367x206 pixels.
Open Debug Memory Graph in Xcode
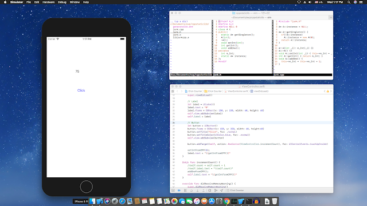(216, 191)
